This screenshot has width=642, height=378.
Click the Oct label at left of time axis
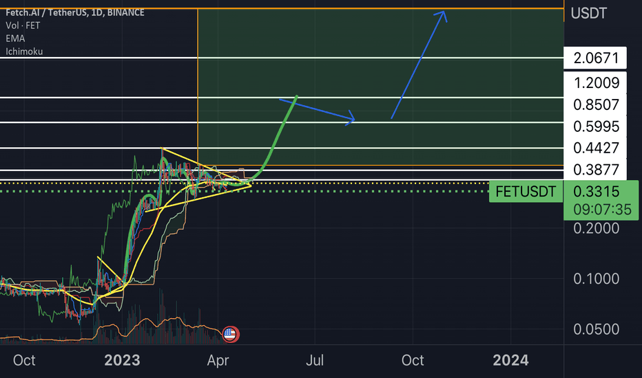pyautogui.click(x=24, y=360)
